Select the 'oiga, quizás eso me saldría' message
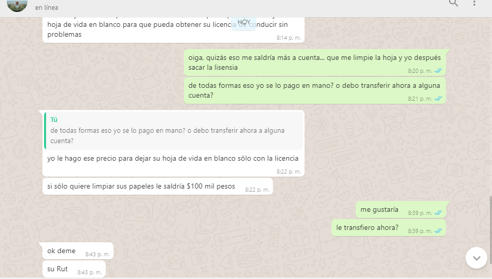 [315, 63]
